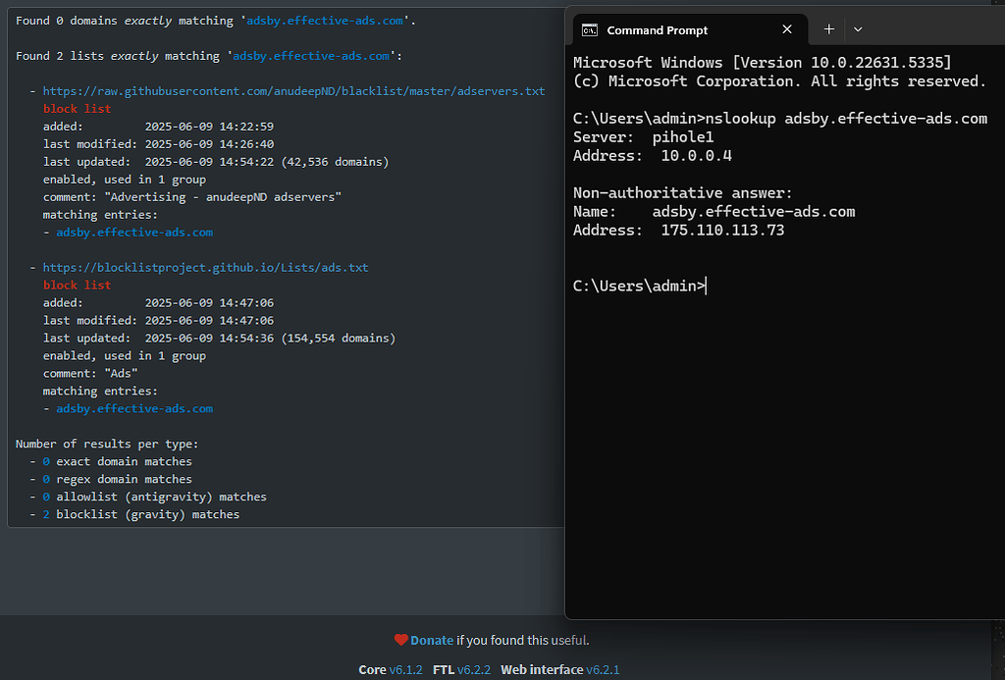Click adsby.effective-ads.com under the adservers list
This screenshot has width=1005, height=680.
click(x=133, y=232)
